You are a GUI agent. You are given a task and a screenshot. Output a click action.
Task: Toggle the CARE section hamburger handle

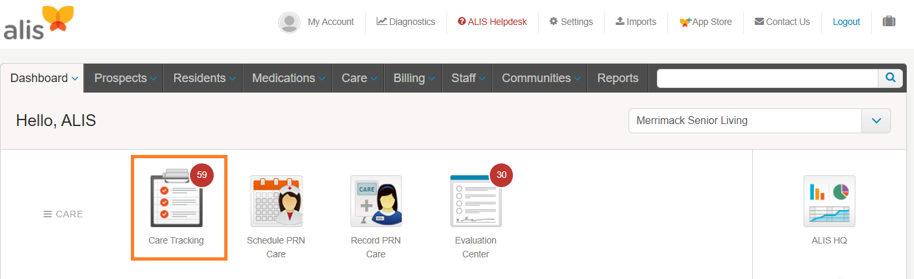(47, 214)
